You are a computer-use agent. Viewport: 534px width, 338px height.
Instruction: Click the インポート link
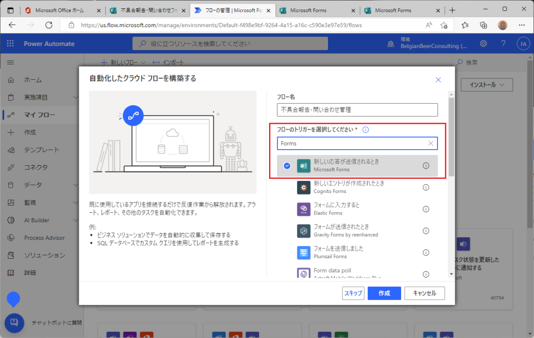[168, 63]
